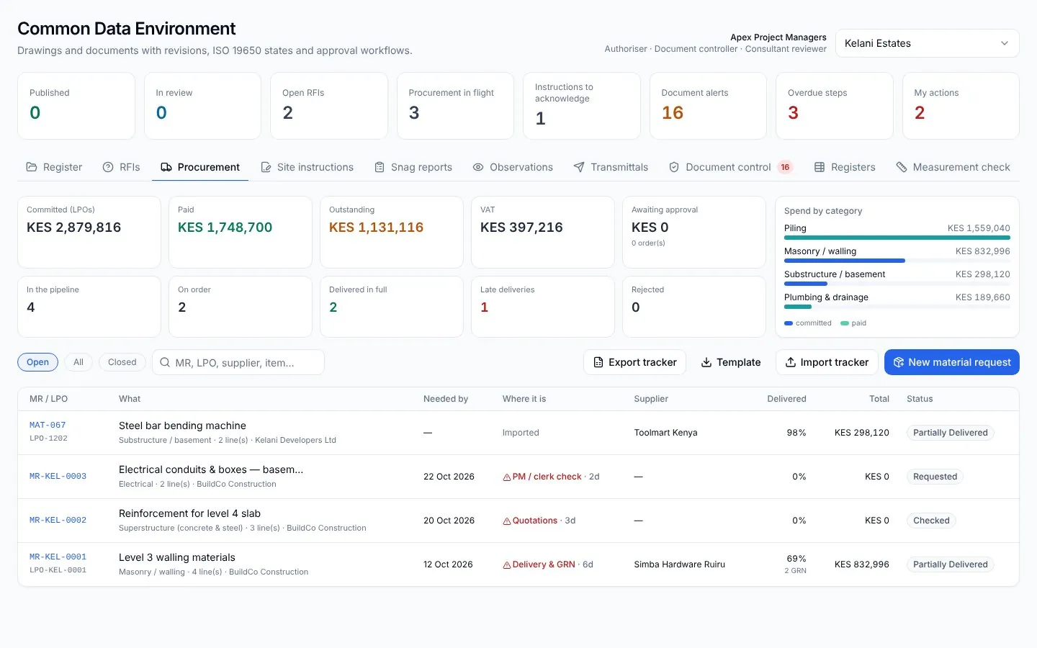Switch to the Site instructions tab
The image size is (1037, 648).
coord(307,167)
